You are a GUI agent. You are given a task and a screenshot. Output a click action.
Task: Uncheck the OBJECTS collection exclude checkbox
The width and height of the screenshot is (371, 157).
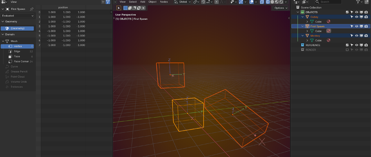point(347,12)
